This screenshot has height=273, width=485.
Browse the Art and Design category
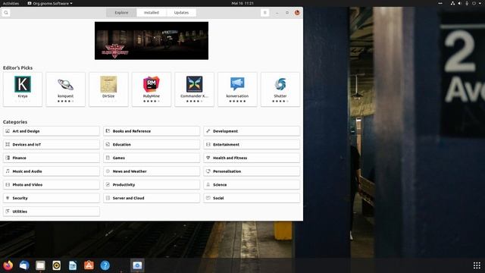[52, 131]
